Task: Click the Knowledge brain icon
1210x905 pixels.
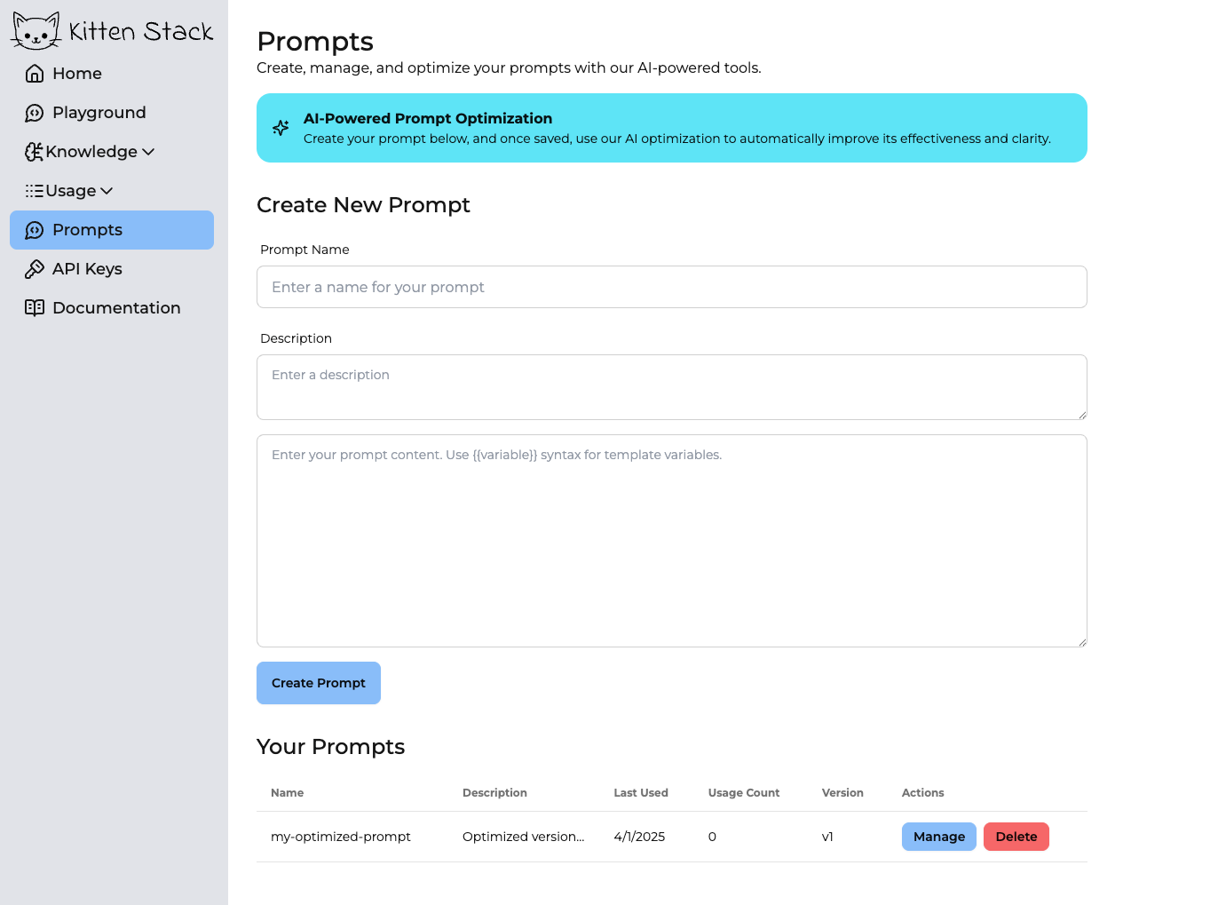Action: coord(34,152)
